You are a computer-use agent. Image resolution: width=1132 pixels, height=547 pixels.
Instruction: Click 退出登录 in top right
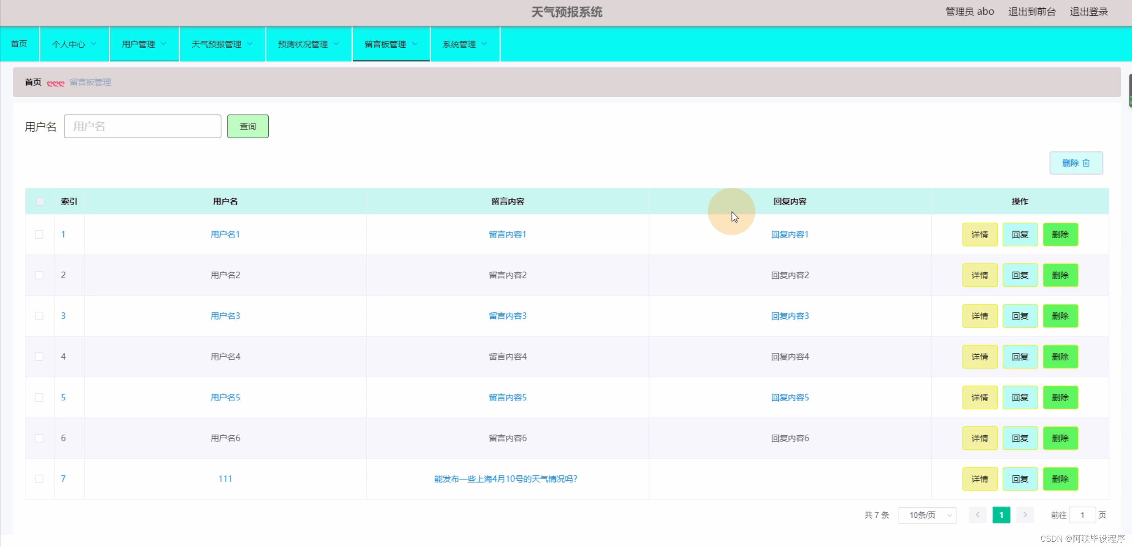coord(1088,12)
